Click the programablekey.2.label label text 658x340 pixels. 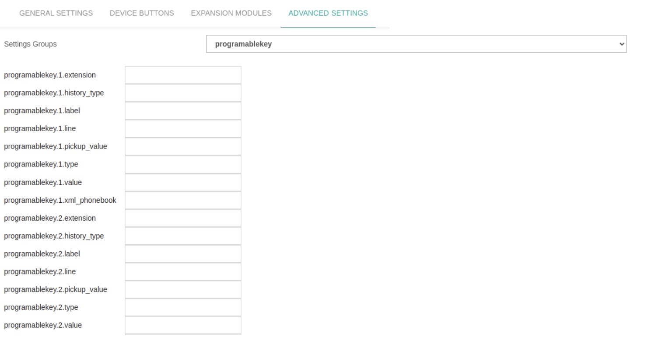(x=42, y=254)
